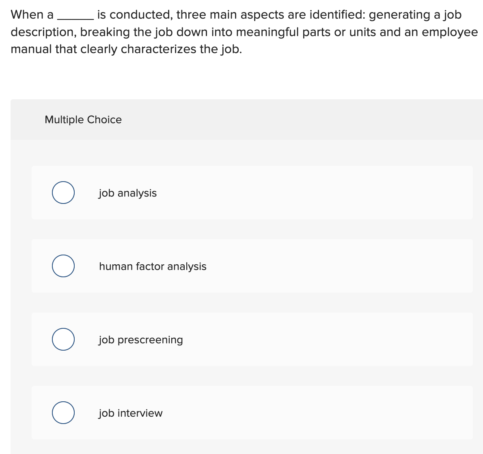Click the 'job prescreening' answer row
The width and height of the screenshot is (483, 454).
(253, 339)
